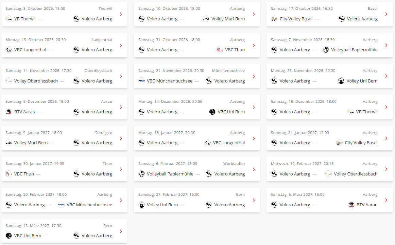The image size is (395, 245).
Task: Click VB Therwil logo in 3. Oktober match
Action: 9,19
